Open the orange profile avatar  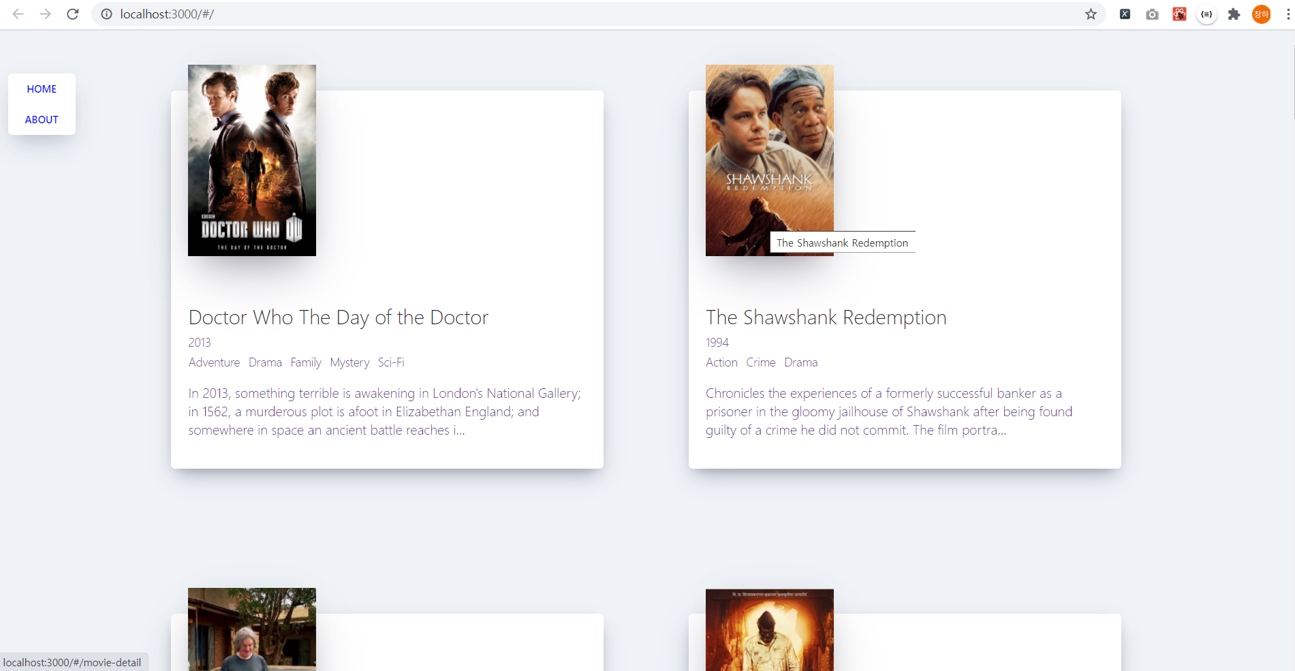(x=1261, y=14)
